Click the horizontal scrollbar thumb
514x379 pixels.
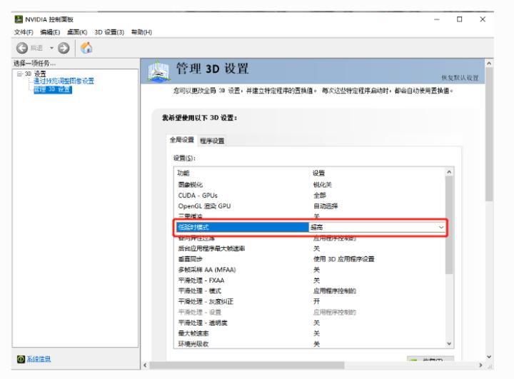(247, 365)
